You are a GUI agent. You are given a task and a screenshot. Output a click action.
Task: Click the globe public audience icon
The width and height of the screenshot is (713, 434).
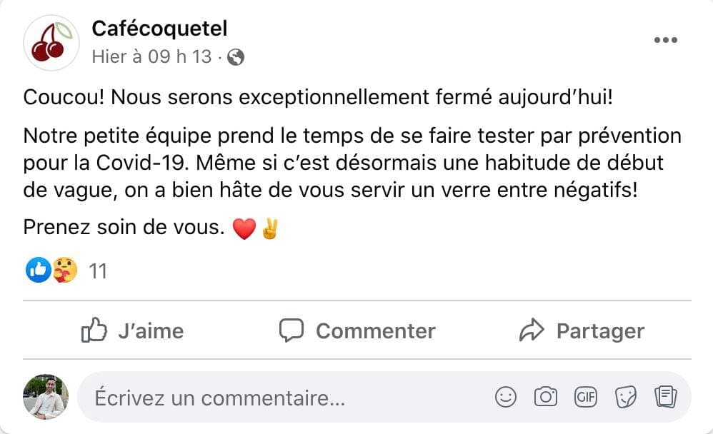[x=236, y=58]
